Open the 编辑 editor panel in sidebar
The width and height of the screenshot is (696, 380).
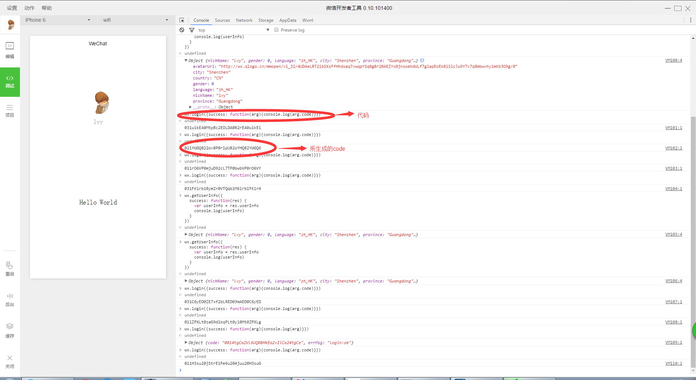tap(10, 50)
